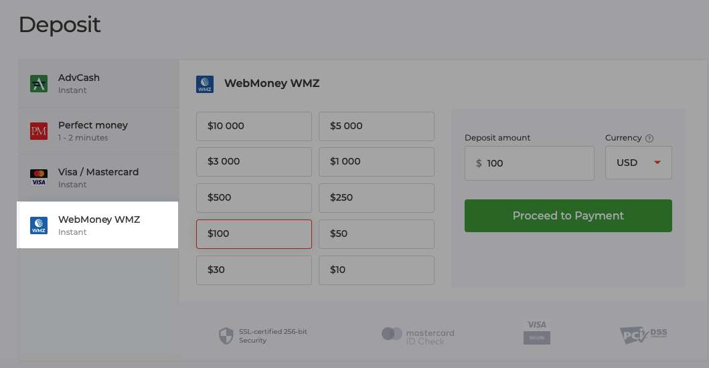Viewport: 709px width, 368px height.
Task: Click the WebMoney WMZ sidebar icon
Action: pos(39,225)
